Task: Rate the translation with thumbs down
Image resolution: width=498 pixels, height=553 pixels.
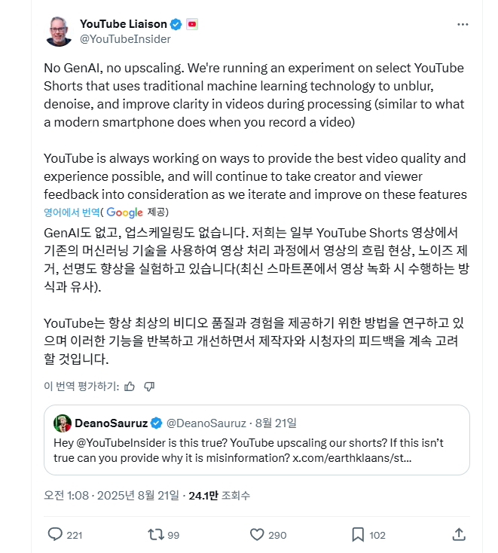Action: pyautogui.click(x=149, y=386)
